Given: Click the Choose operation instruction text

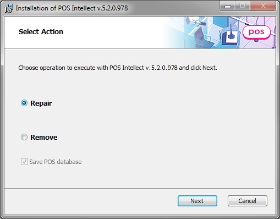Looking at the screenshot, I should click(x=118, y=68).
